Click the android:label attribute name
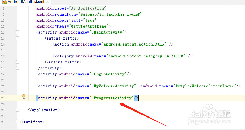 [51, 8]
